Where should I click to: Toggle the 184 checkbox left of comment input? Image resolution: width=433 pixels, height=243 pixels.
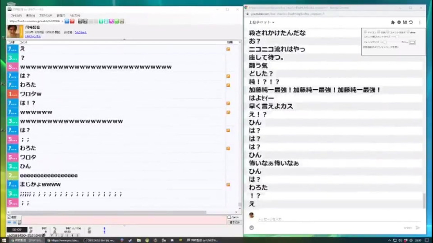(9, 217)
